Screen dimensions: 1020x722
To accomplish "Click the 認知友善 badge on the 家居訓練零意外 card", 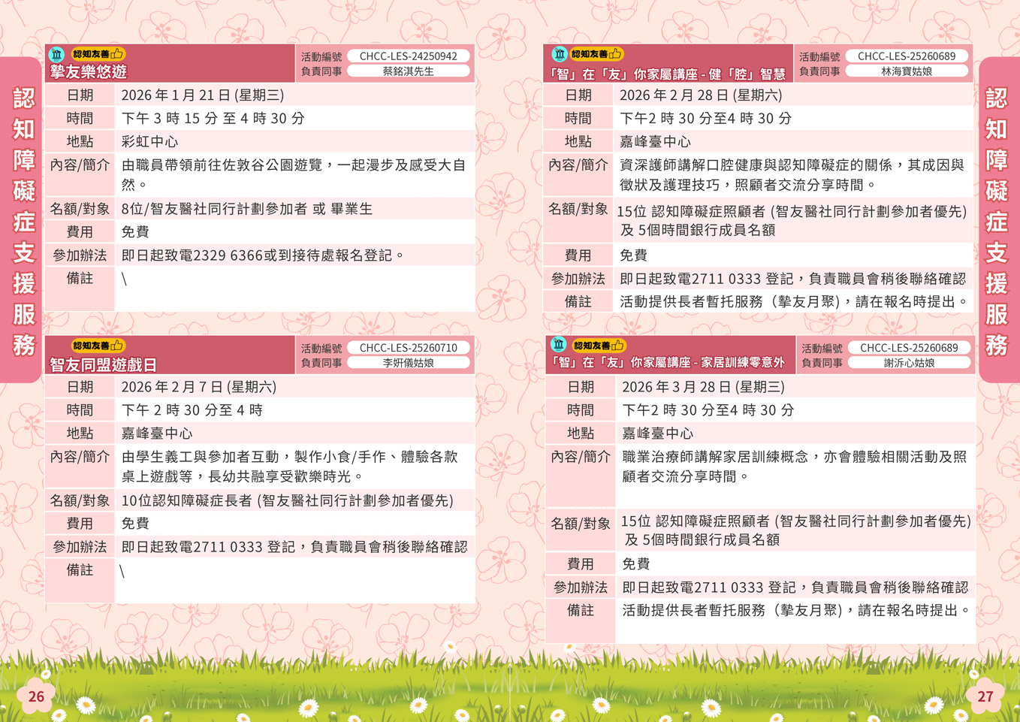I will pyautogui.click(x=598, y=346).
